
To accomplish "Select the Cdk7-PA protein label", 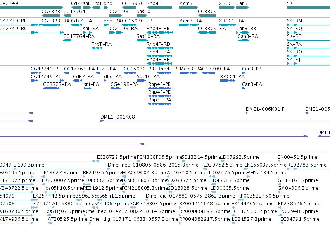I will [x=83, y=77].
